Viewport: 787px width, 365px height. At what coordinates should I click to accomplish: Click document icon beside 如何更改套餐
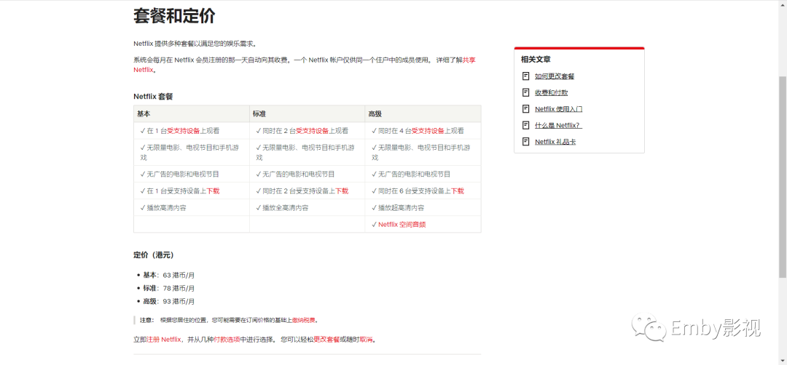tap(525, 76)
